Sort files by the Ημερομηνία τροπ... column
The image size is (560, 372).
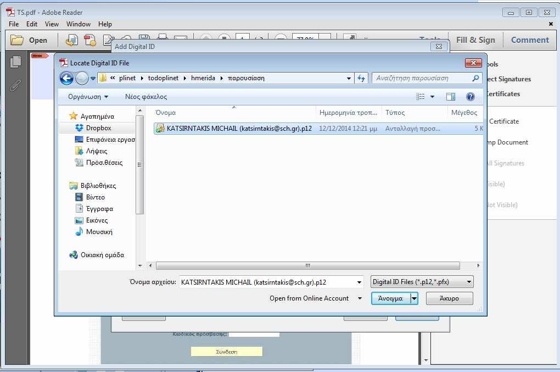[349, 113]
